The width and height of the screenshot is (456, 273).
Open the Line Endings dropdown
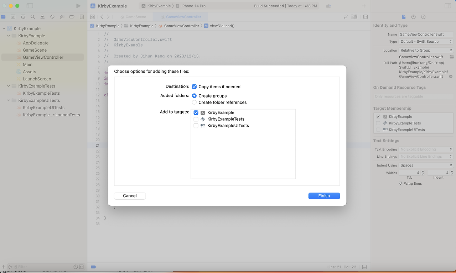[426, 157]
